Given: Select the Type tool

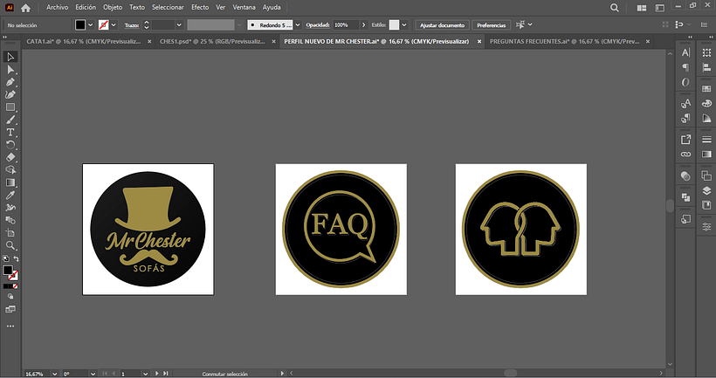Looking at the screenshot, I should [10, 133].
